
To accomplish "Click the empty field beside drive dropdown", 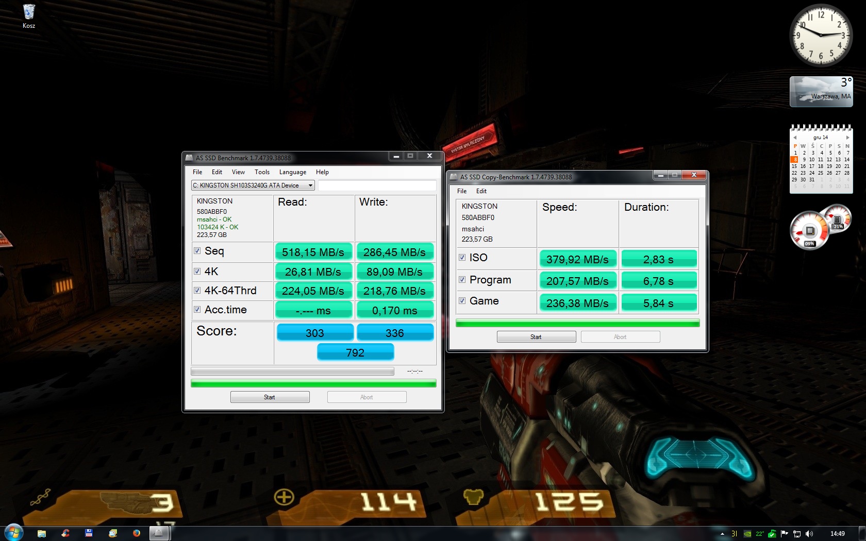I will (377, 185).
